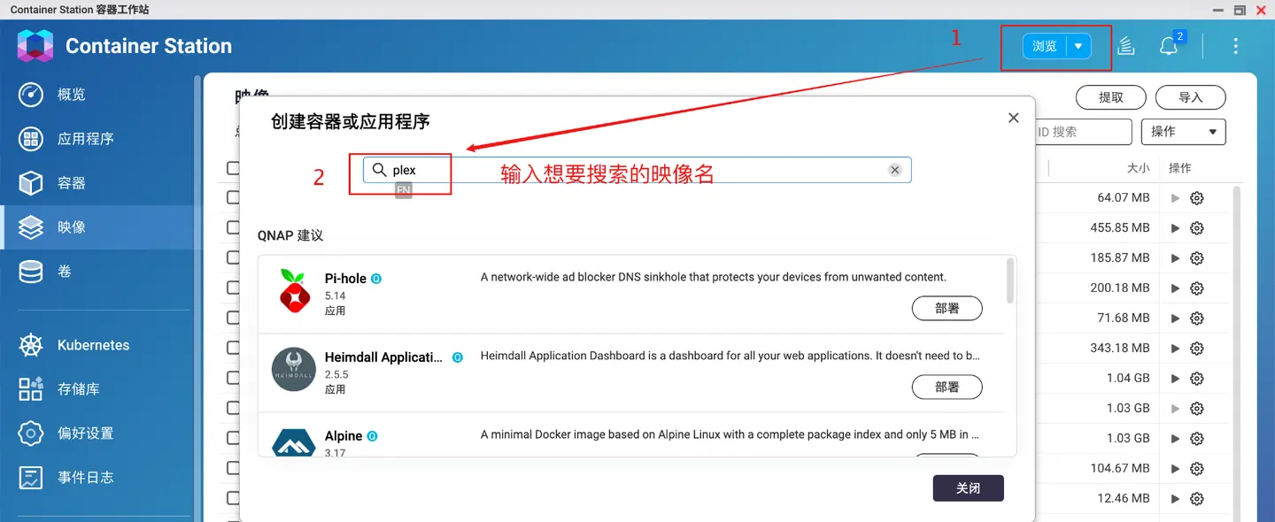Image resolution: width=1275 pixels, height=522 pixels.
Task: Click the stacked layers icon beside the bell
Action: tap(1125, 46)
